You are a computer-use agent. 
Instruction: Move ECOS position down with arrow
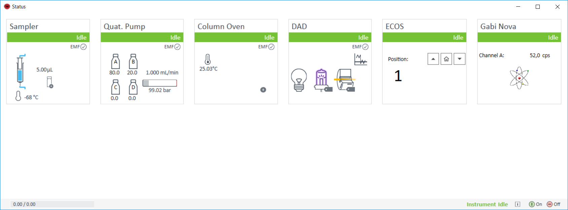[x=459, y=59]
